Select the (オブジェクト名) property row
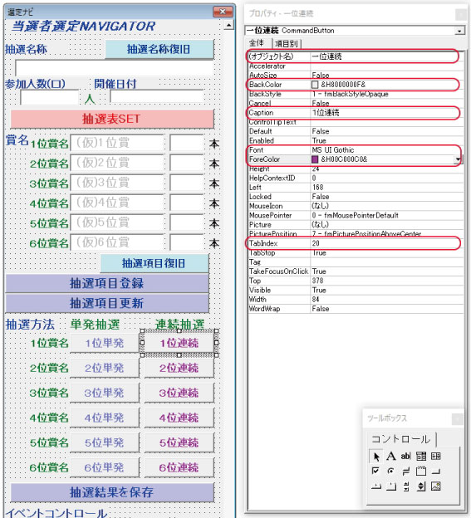This screenshot has height=518, width=471. click(x=356, y=56)
